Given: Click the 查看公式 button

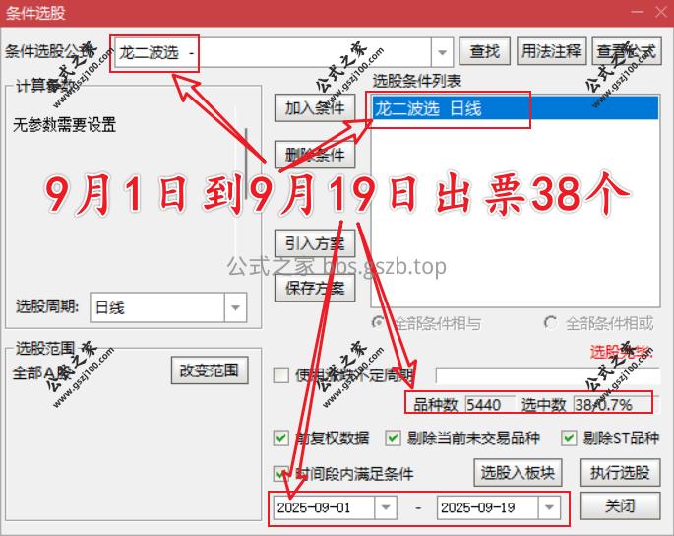Looking at the screenshot, I should (x=627, y=51).
